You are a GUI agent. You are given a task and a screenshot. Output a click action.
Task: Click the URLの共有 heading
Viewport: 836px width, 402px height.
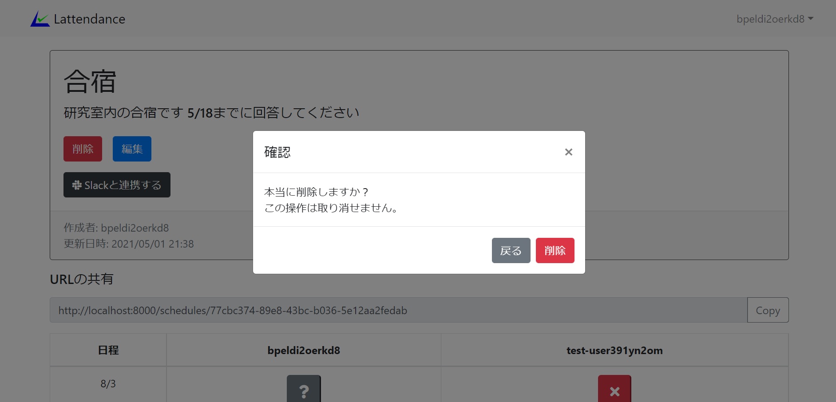click(82, 279)
